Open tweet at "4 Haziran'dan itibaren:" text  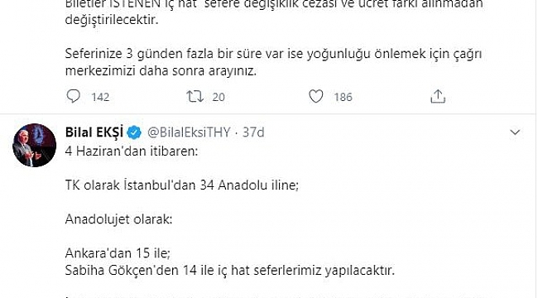(x=132, y=151)
